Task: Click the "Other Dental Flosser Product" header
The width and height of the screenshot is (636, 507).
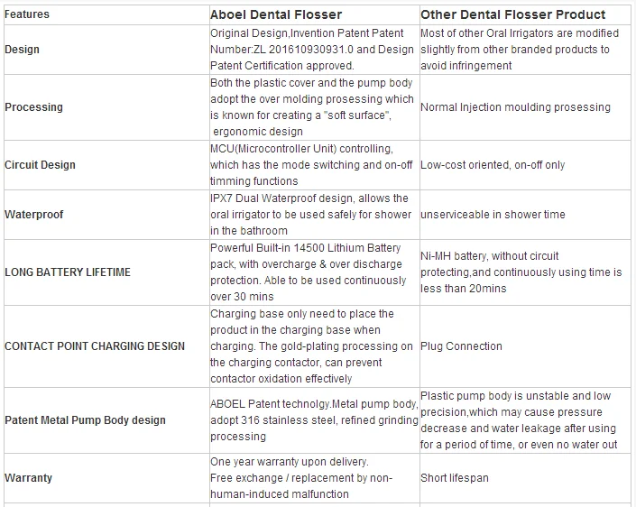Action: (x=512, y=14)
